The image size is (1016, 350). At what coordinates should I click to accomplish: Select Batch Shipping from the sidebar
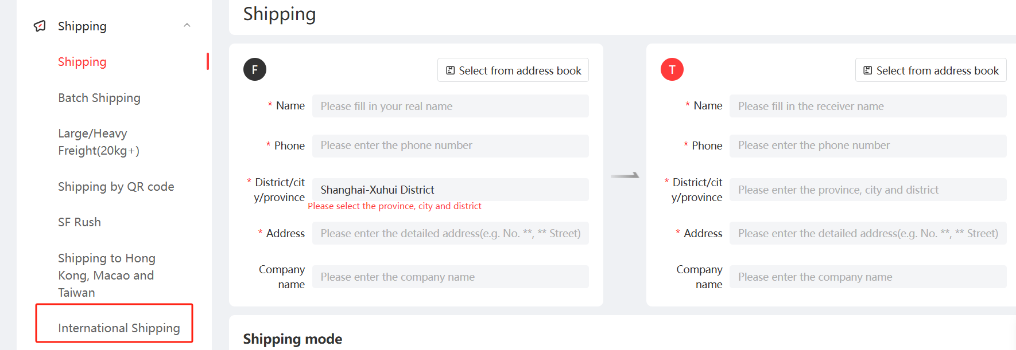99,98
